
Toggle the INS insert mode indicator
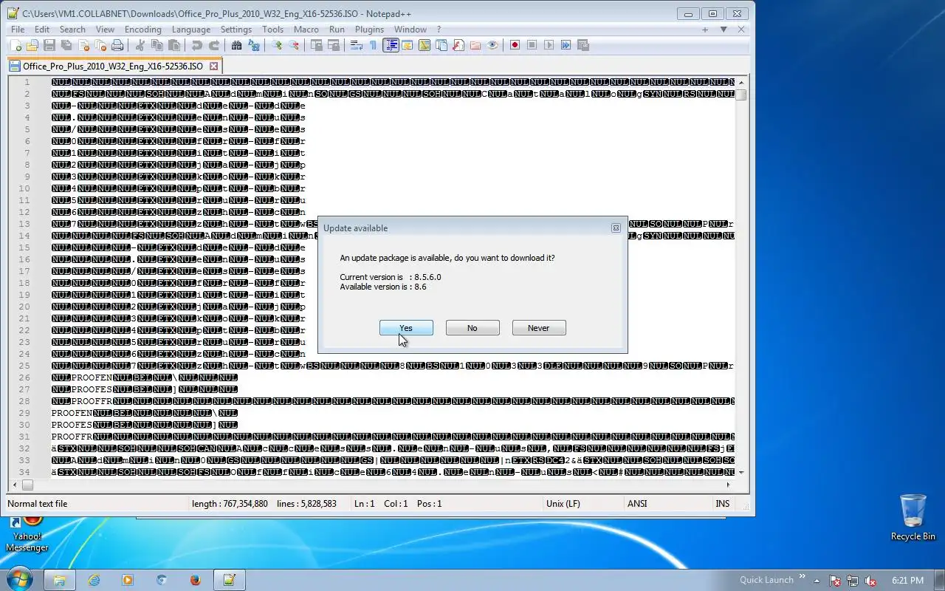click(x=723, y=504)
